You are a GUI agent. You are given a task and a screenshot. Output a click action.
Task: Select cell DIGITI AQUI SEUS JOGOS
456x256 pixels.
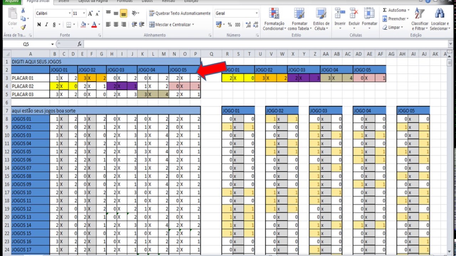(x=106, y=62)
